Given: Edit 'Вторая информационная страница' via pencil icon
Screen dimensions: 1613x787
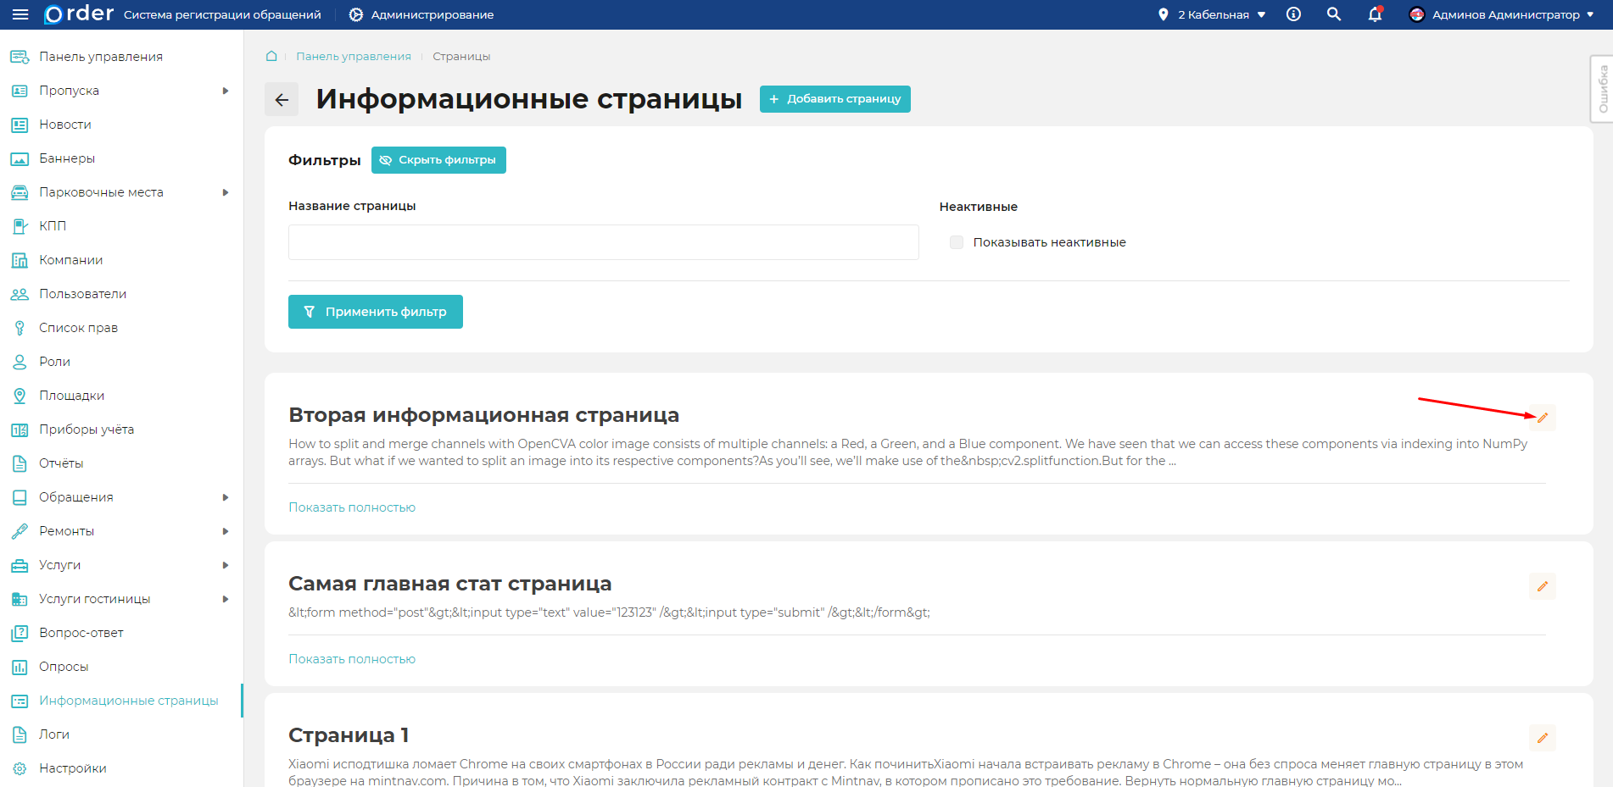Looking at the screenshot, I should click(1543, 418).
